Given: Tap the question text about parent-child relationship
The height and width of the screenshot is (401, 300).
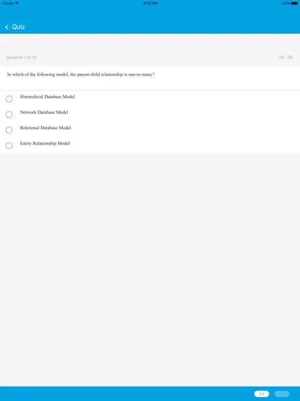Looking at the screenshot, I should click(81, 74).
